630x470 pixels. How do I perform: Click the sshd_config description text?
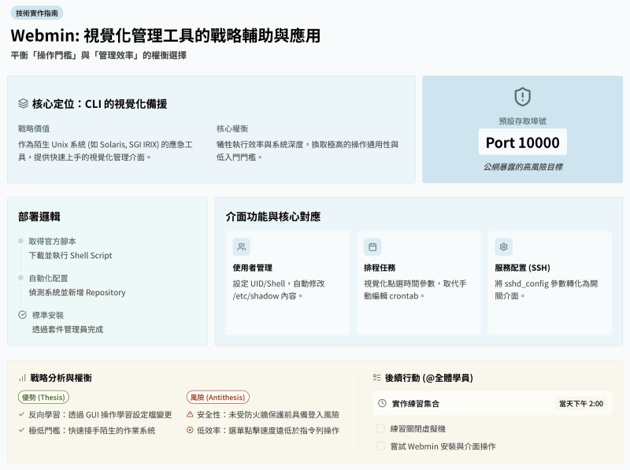[x=547, y=290]
